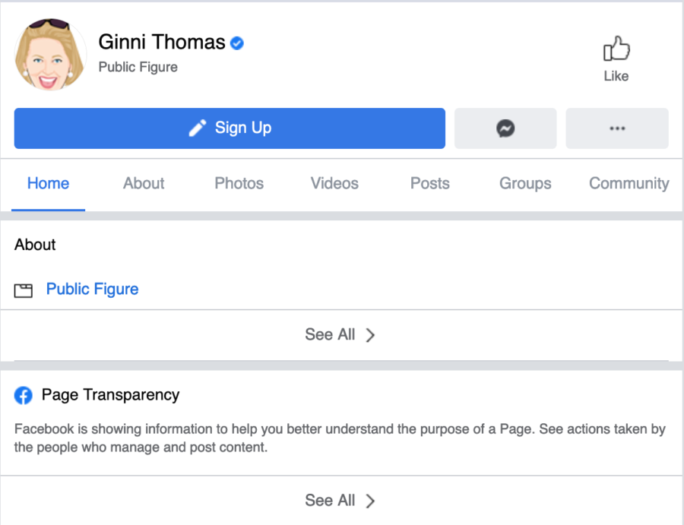Go to the Videos tab

click(x=334, y=183)
